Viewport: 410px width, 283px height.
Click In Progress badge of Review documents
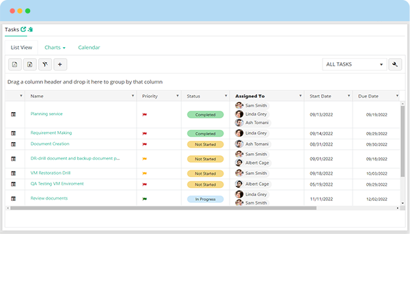[x=205, y=199]
